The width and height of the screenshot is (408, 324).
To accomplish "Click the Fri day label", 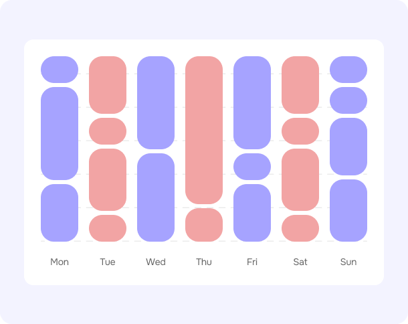I will [252, 262].
